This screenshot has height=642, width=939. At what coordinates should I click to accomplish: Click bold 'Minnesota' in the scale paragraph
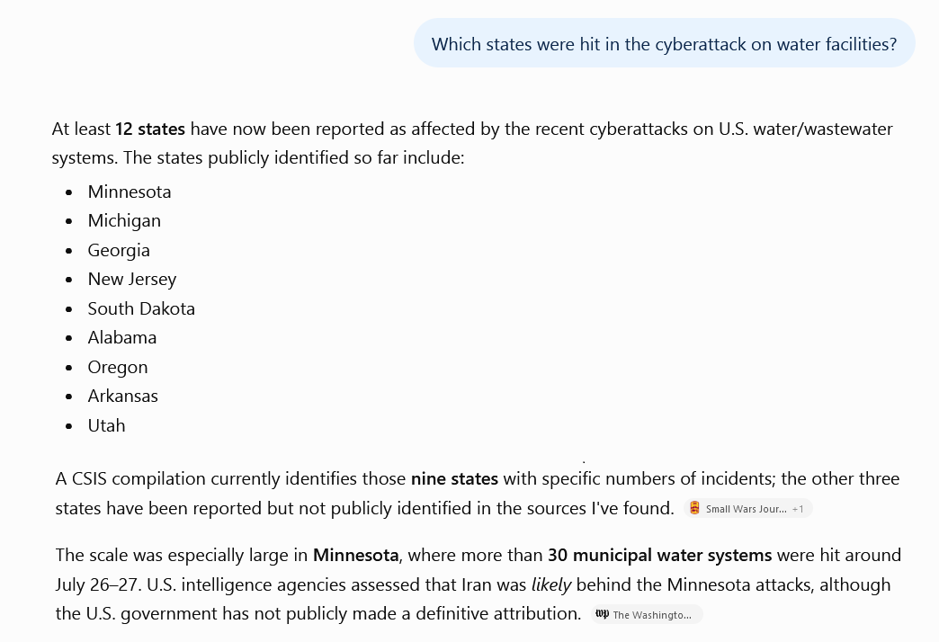click(355, 555)
